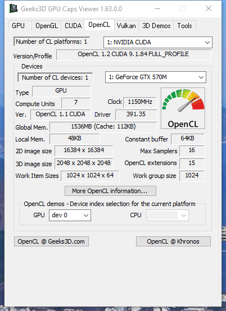Select the CUDA tab

point(73,26)
